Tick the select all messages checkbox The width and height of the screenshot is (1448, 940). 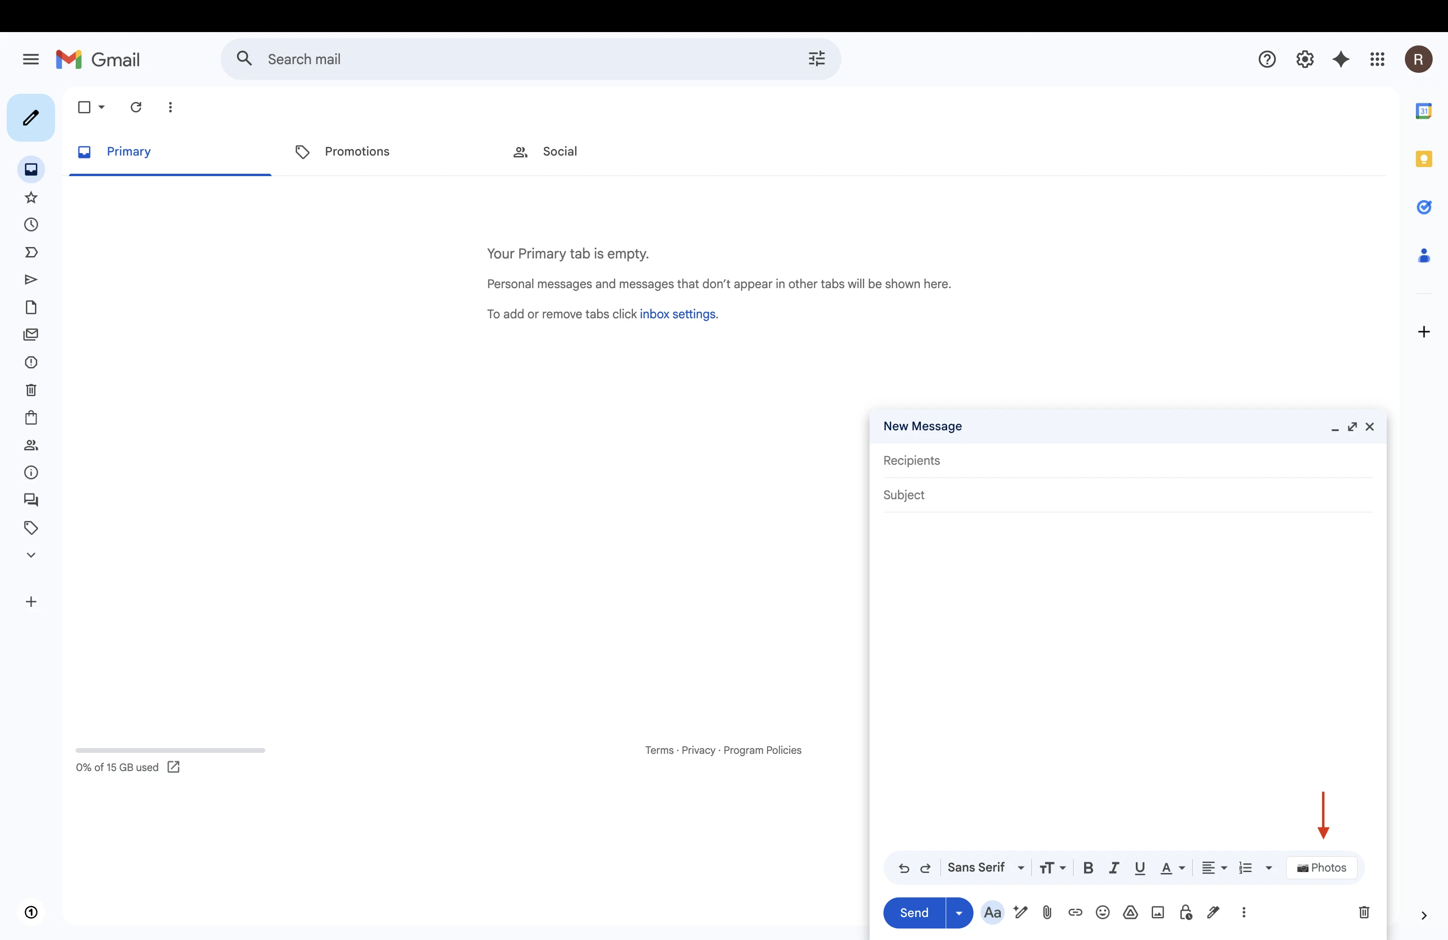pos(85,107)
